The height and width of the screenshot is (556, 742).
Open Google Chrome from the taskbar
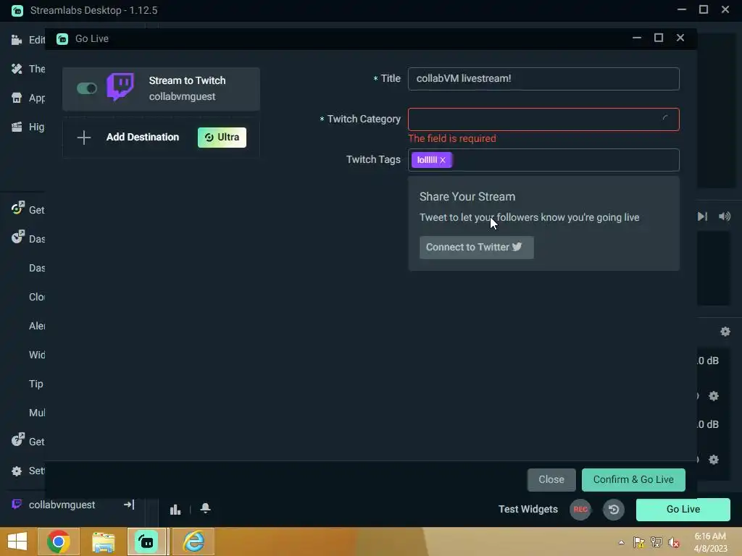(x=59, y=542)
